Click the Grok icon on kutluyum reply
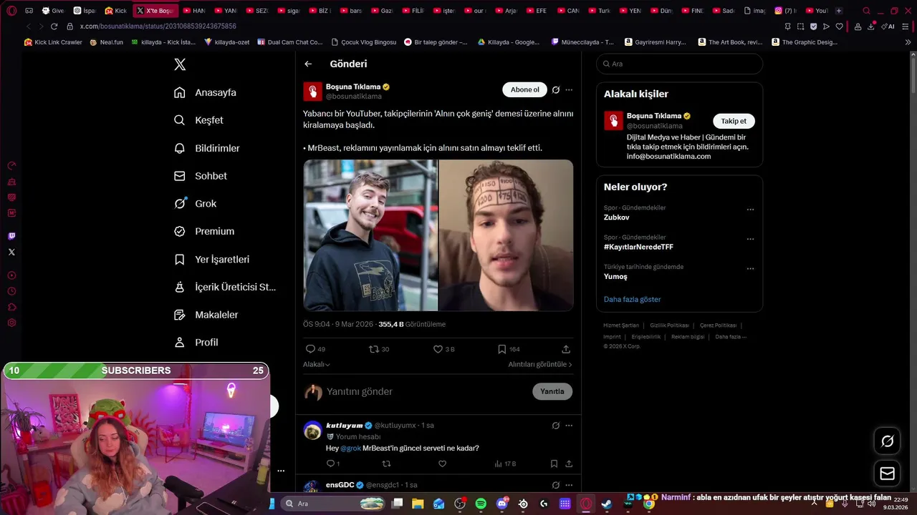This screenshot has width=917, height=515. tap(555, 426)
